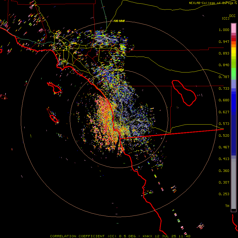238x238 pixels.
Task: Select the 0.893 scale value
Action: (224, 53)
